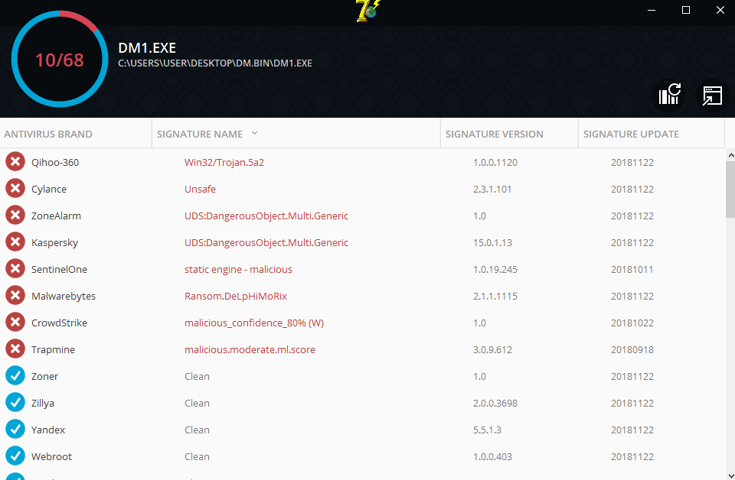Select version 2.0.0.3698
This screenshot has height=480, width=735.
pyautogui.click(x=495, y=403)
